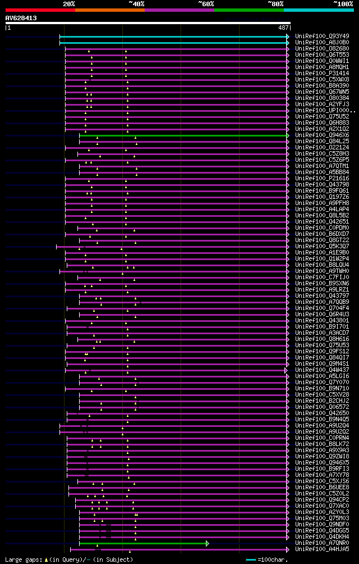Select label UniRef100_Q4W437
This screenshot has height=564, width=359.
coord(322,370)
